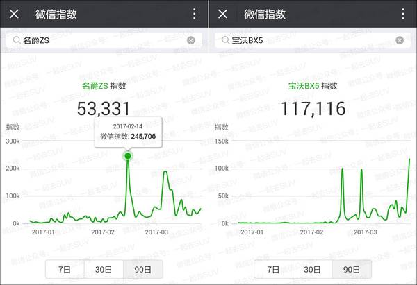Tap 微信指数 title on right screen
417x285 pixels.
coord(265,14)
